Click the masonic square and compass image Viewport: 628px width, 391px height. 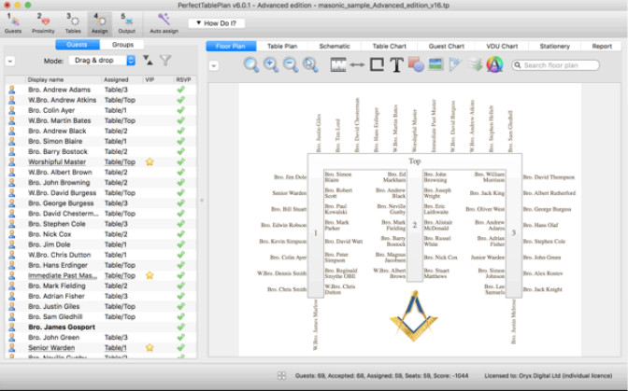pos(414,316)
